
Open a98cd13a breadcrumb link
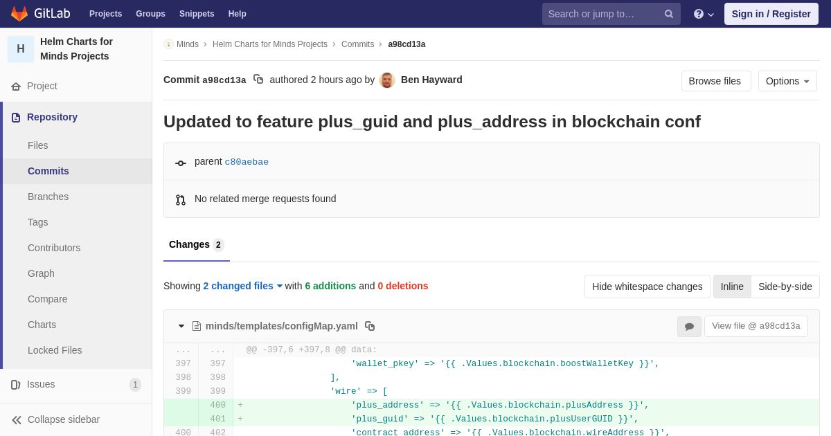[x=406, y=44]
